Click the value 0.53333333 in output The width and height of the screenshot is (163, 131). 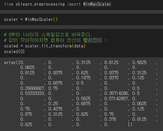pyautogui.click(x=32, y=94)
